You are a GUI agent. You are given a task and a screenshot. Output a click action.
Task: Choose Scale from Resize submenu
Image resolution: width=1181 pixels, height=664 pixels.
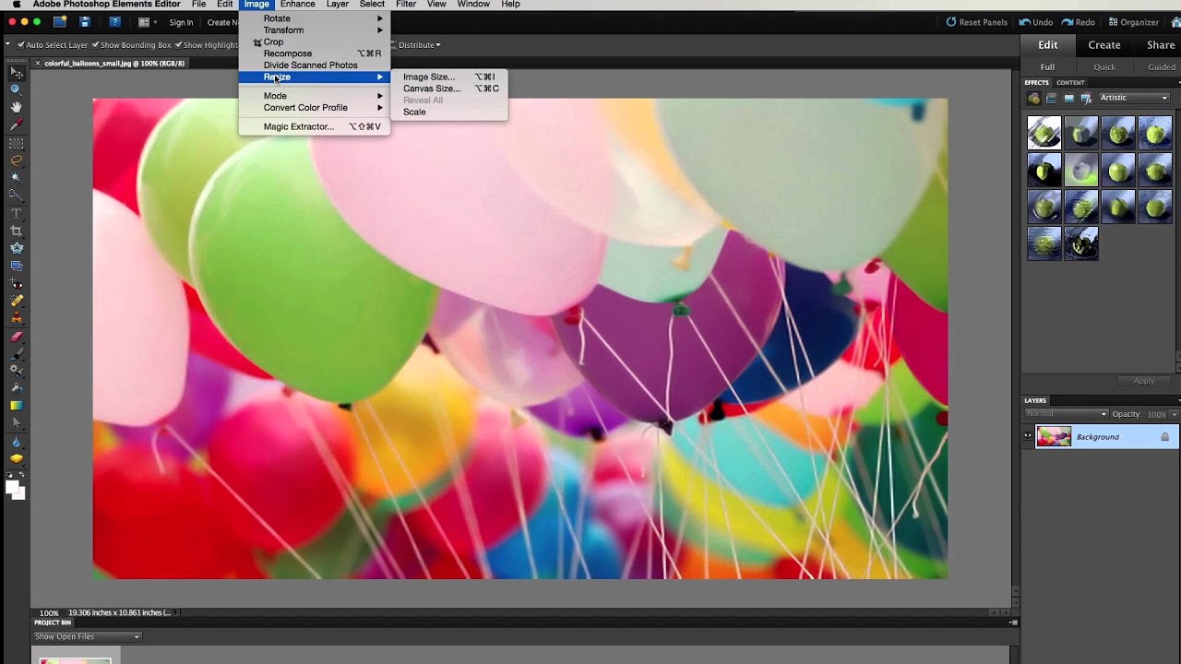[449, 112]
